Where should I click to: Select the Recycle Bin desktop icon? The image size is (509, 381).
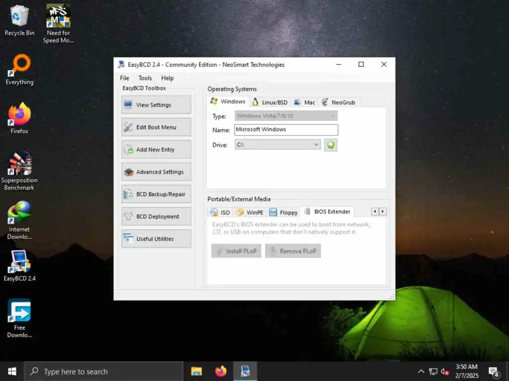19,21
